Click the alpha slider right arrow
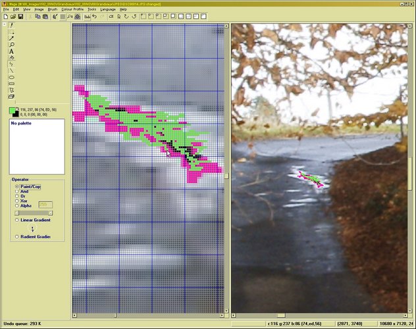The width and height of the screenshot is (416, 329). (x=51, y=213)
